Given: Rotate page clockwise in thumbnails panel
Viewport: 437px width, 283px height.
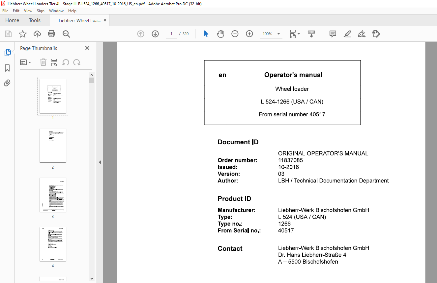Looking at the screenshot, I should pos(77,62).
